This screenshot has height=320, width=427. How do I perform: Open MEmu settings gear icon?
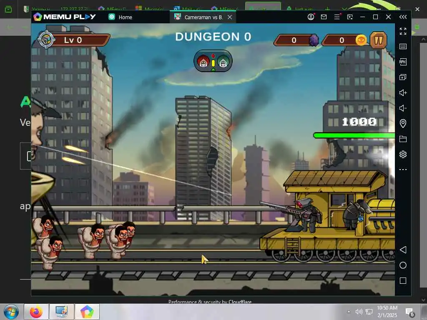(403, 155)
